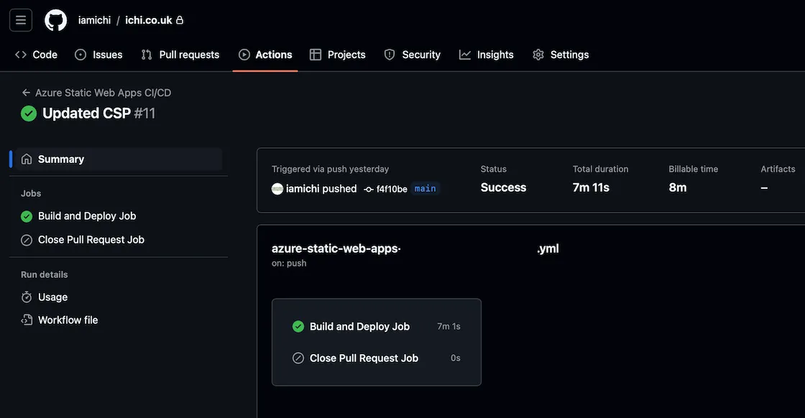Click the Pull requests branch icon

pyautogui.click(x=147, y=55)
